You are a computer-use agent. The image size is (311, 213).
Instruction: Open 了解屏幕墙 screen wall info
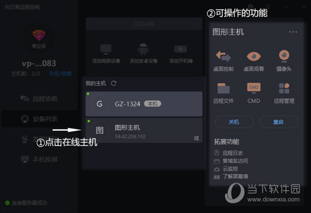click(x=231, y=176)
